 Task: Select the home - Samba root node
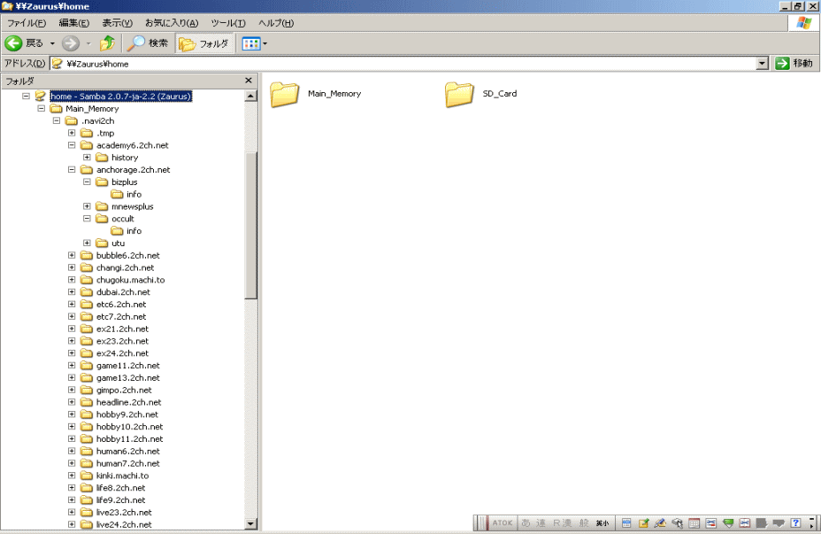(x=121, y=97)
